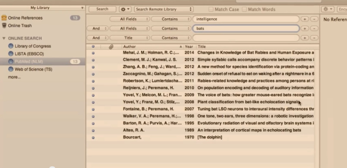The width and height of the screenshot is (347, 168).
Task: Click the paperclip attachment column header
Action: 111,47
